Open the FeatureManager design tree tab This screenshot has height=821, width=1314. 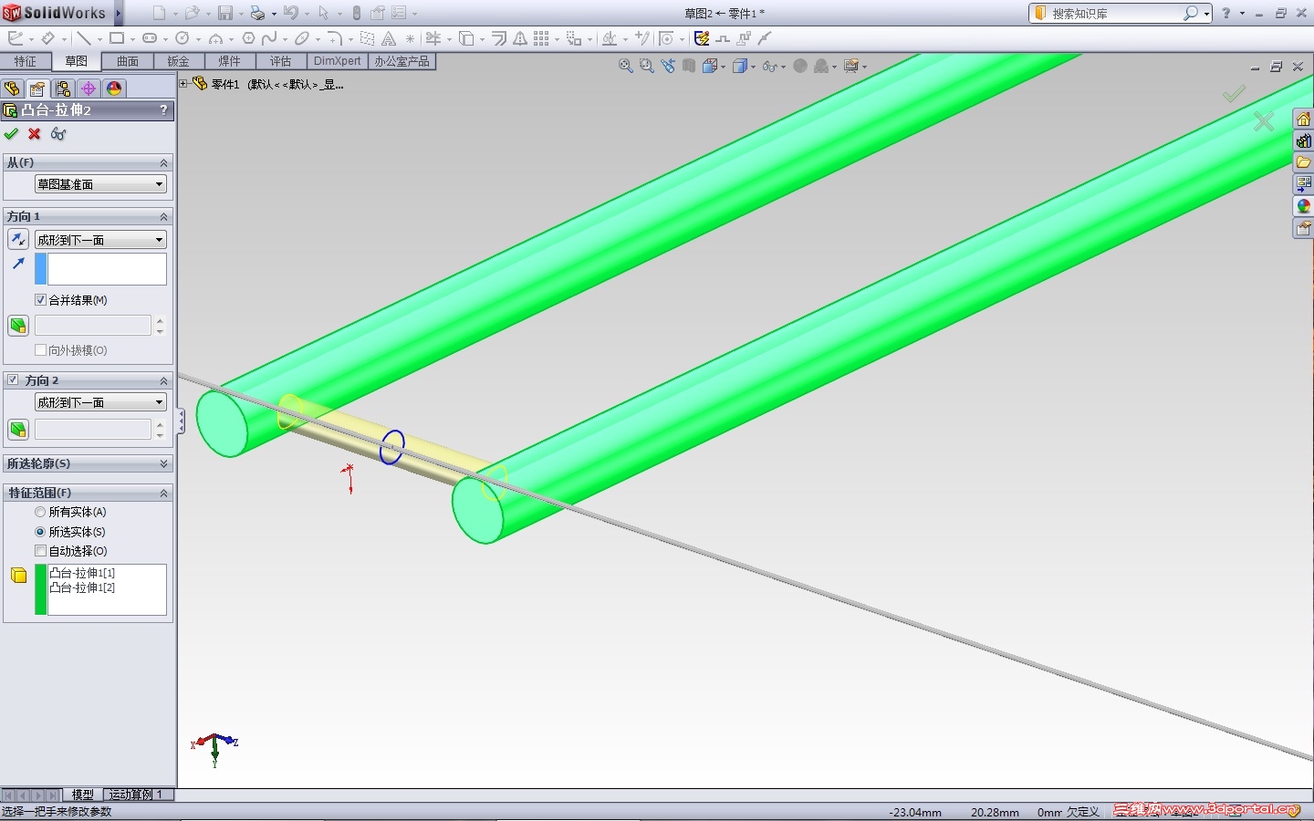point(12,88)
